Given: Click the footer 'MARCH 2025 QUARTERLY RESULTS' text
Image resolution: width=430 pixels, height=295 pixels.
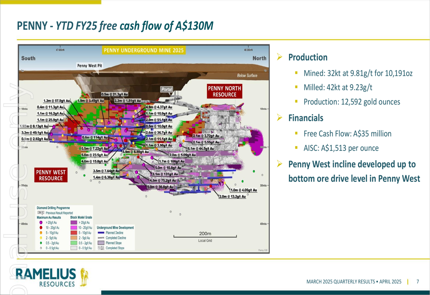Looking at the screenshot, I should [354, 282].
